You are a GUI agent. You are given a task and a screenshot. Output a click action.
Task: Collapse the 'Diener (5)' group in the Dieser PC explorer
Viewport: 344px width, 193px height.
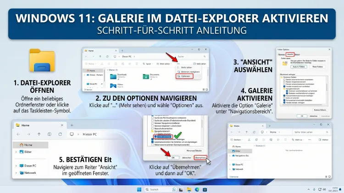108,70
